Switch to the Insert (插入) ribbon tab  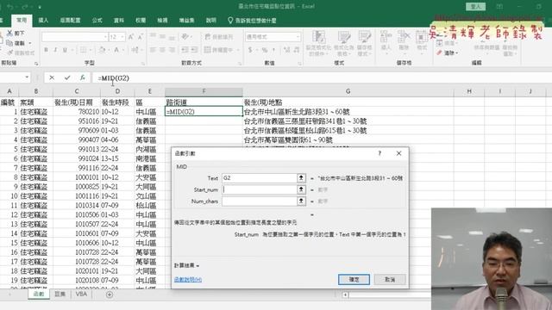[x=43, y=21]
